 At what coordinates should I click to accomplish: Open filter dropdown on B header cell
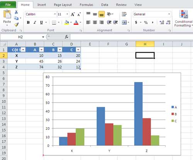pyautogui.click(x=60, y=50)
